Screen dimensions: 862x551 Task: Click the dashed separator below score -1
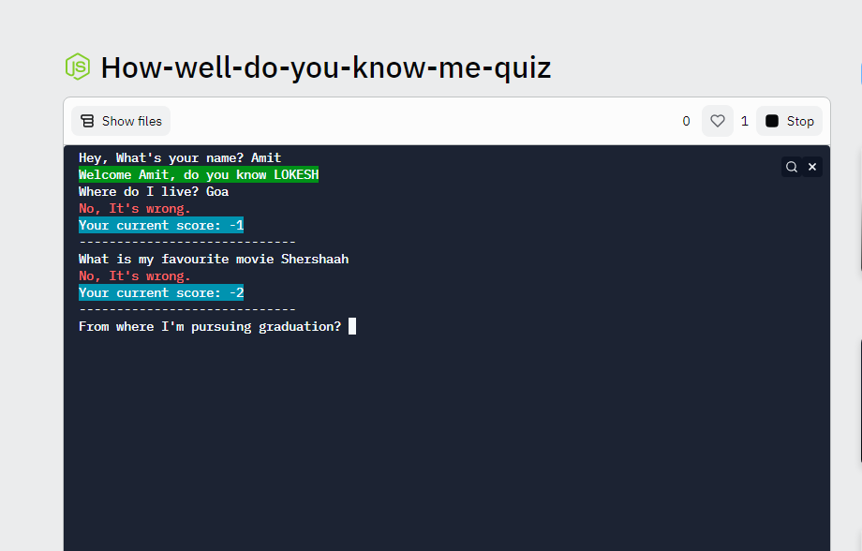pyautogui.click(x=187, y=243)
